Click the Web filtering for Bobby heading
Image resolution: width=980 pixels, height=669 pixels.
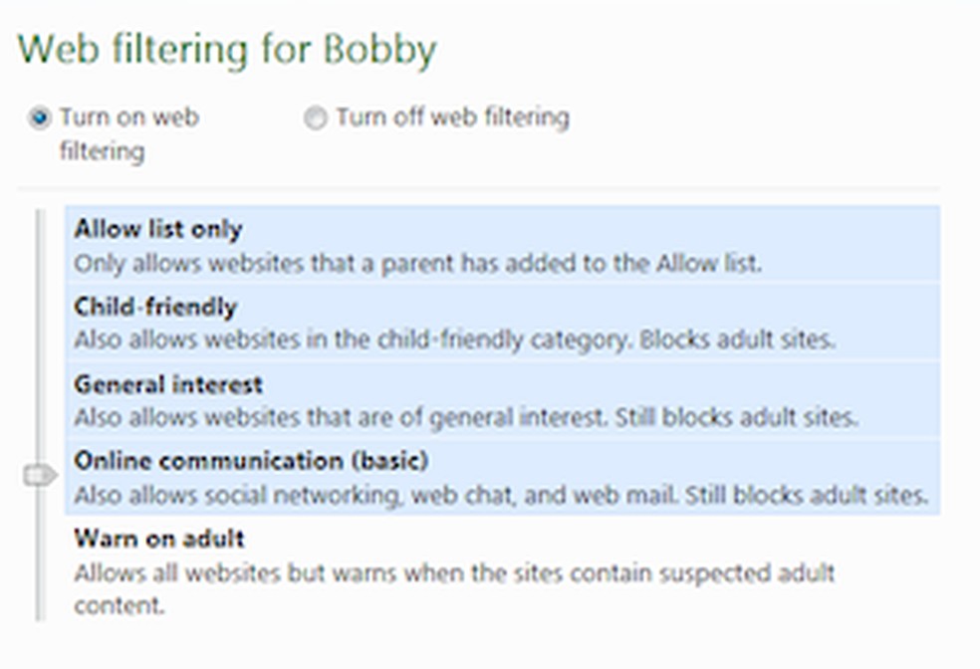pos(227,49)
